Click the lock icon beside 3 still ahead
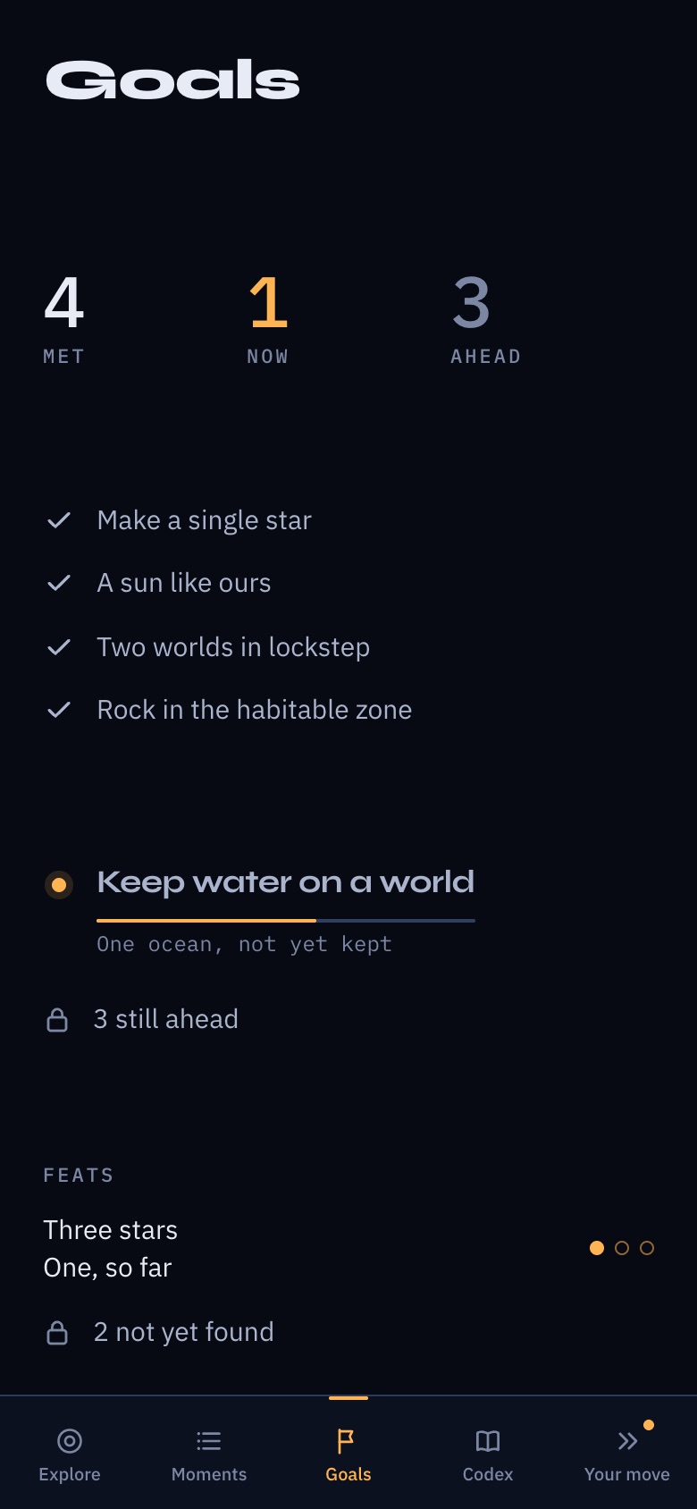697x1509 pixels. click(57, 1019)
